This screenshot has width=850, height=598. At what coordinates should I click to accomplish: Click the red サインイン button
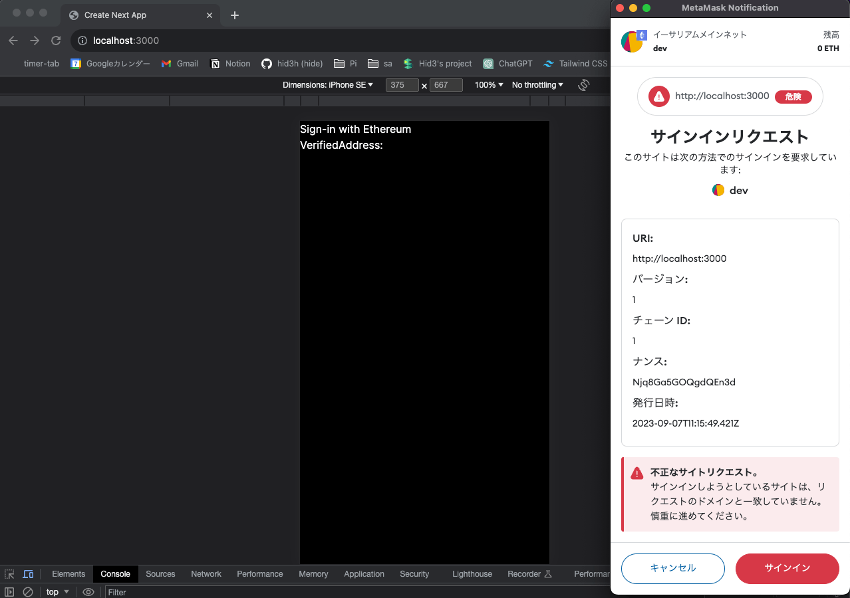click(x=787, y=568)
